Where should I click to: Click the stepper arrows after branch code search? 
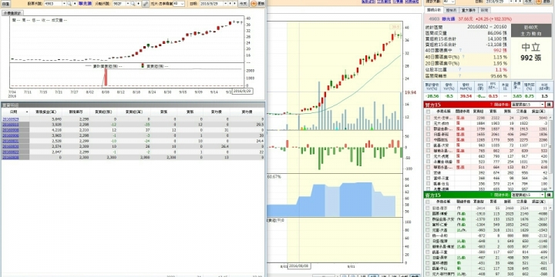(x=139, y=4)
